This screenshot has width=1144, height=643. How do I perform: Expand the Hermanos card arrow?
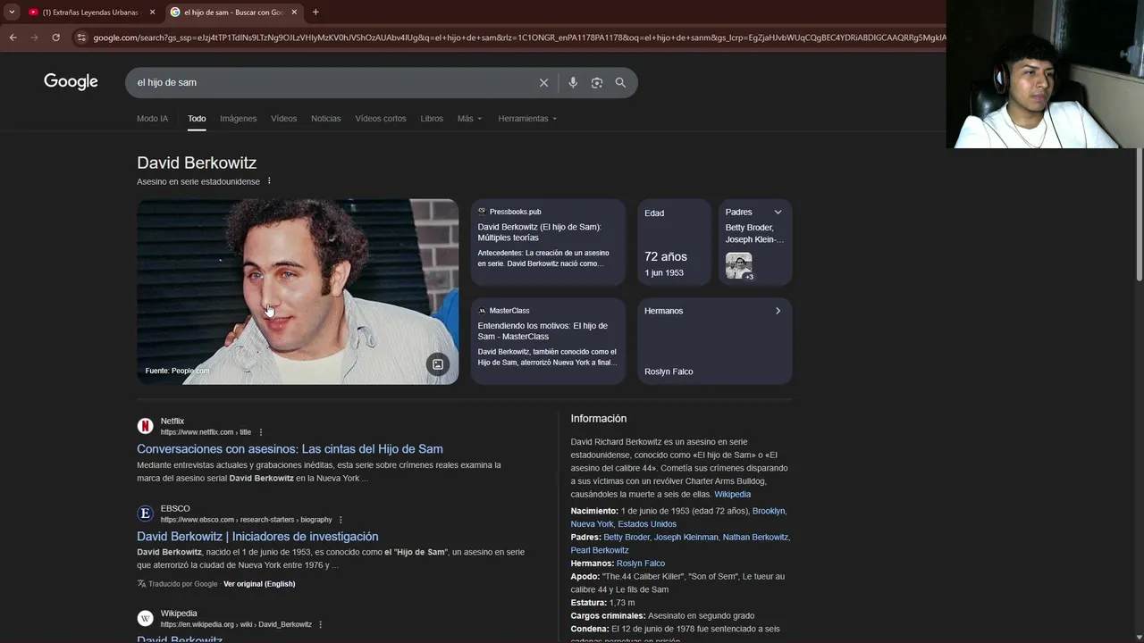pyautogui.click(x=778, y=311)
